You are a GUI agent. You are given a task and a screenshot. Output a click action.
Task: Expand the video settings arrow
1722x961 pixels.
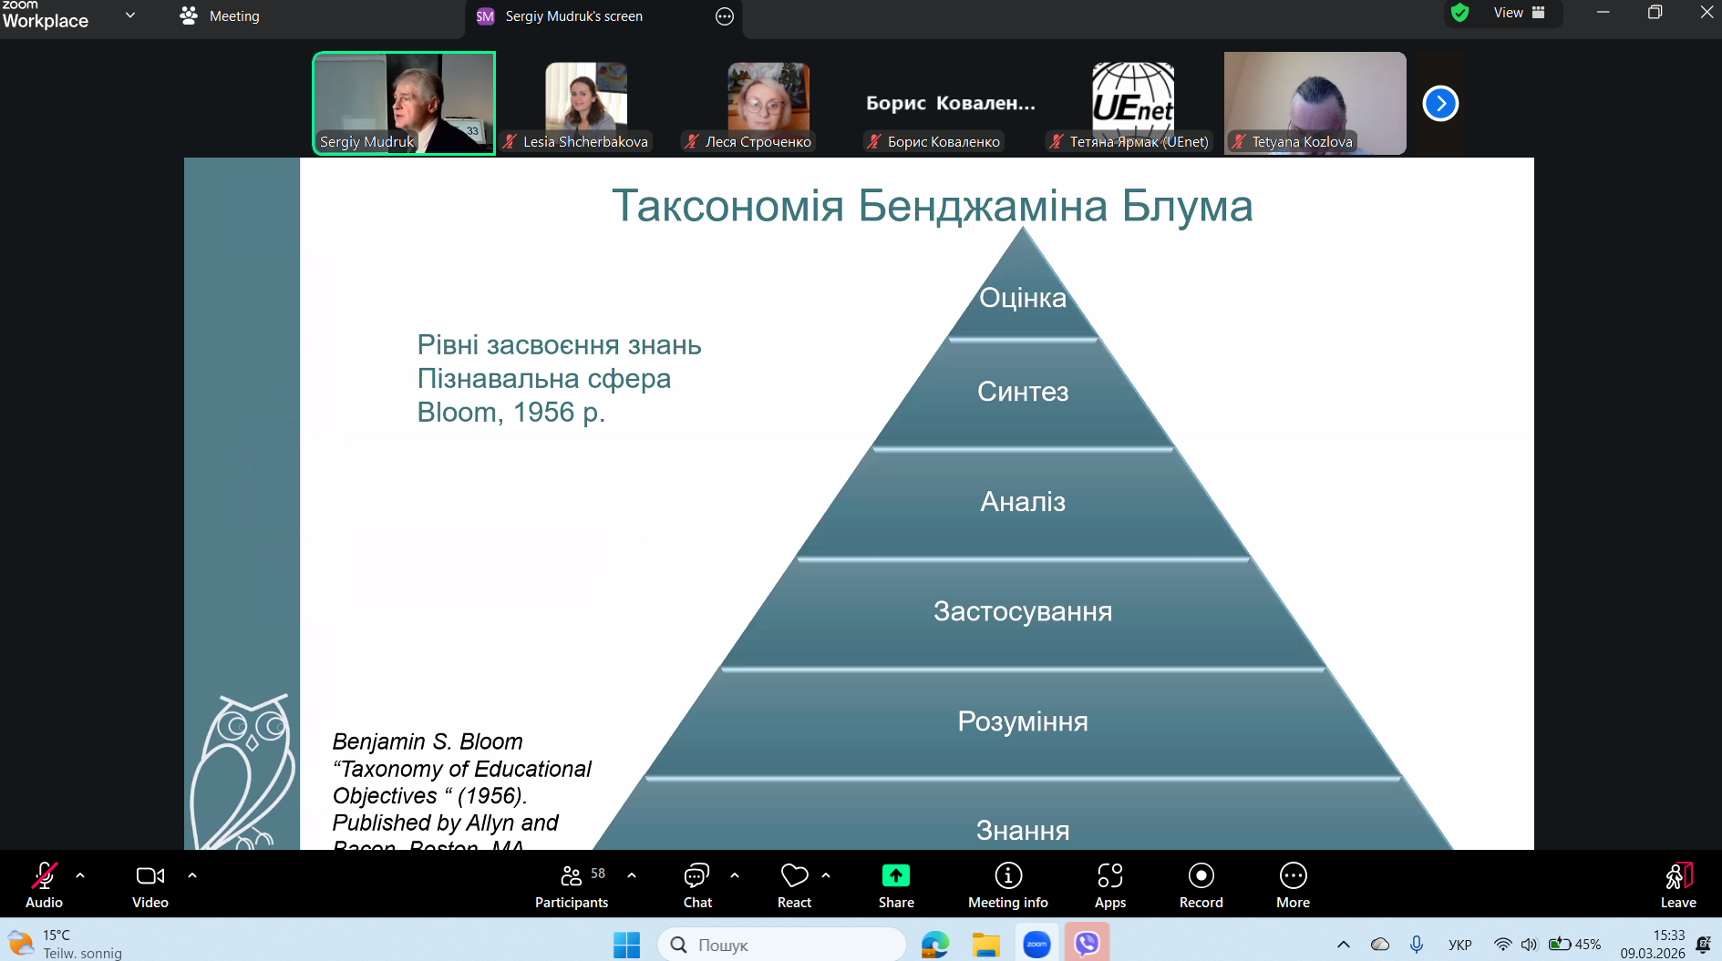192,875
